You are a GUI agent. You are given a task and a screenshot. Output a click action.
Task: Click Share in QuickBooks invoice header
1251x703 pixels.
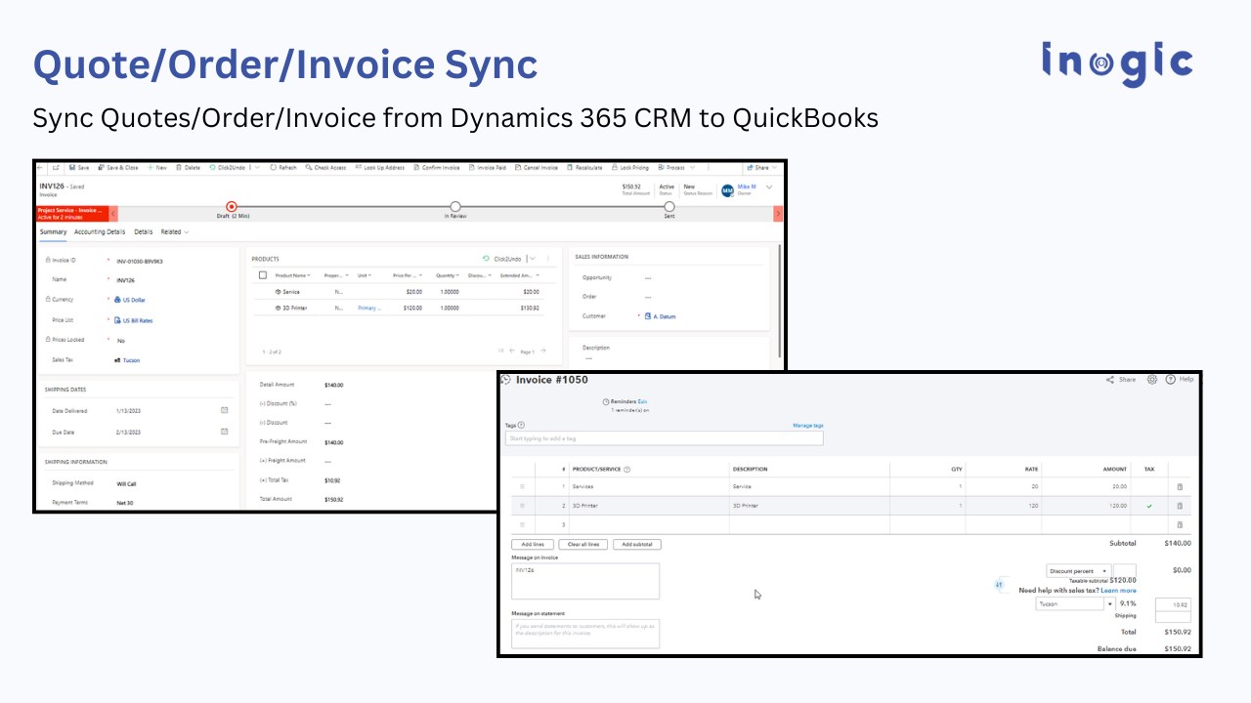click(1121, 379)
